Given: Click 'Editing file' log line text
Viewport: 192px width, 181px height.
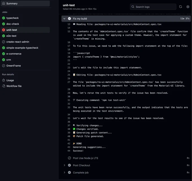Looking at the screenshot, I should tap(117, 75).
